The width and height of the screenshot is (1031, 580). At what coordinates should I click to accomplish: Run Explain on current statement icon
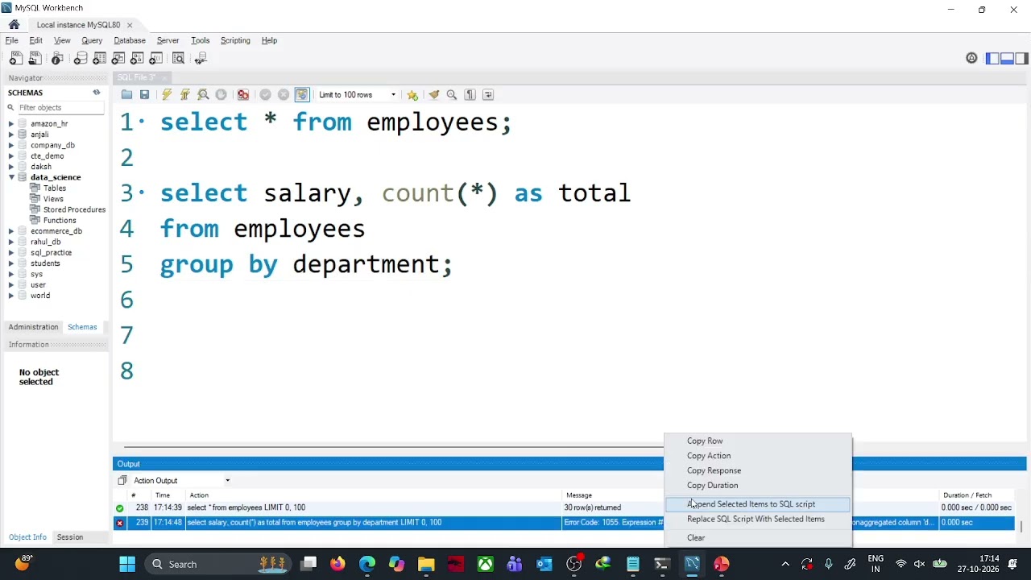coord(203,95)
